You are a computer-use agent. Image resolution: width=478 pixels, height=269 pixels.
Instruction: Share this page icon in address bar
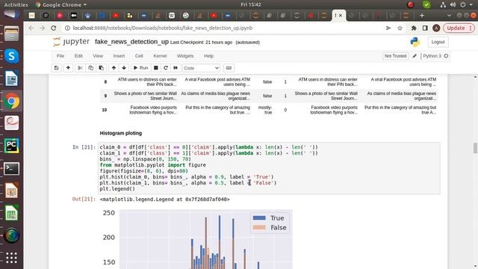point(388,28)
